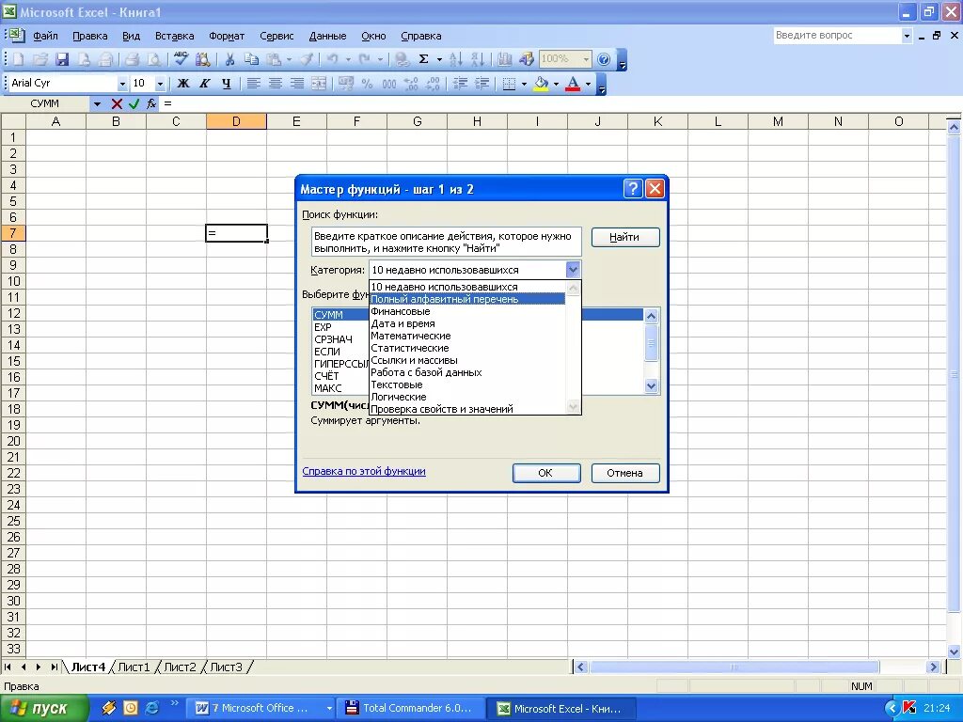Click the Insert Function fx icon

coord(151,103)
